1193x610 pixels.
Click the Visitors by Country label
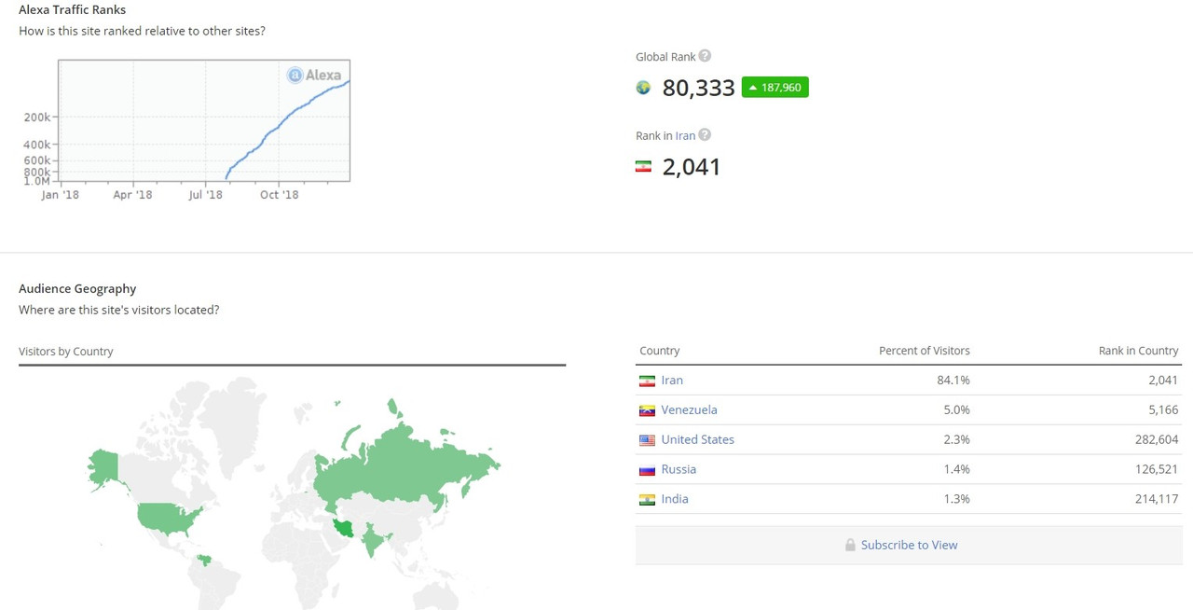coord(66,352)
